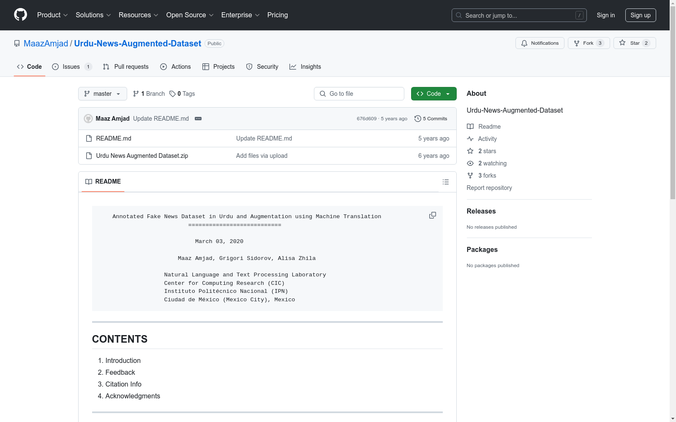Click the Go to file input
The image size is (676, 422).
359,94
